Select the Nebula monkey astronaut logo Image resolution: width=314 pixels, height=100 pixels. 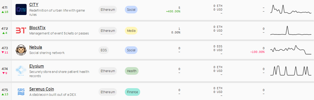click(x=21, y=50)
